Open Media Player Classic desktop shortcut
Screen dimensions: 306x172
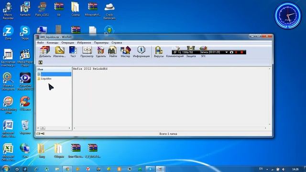pyautogui.click(x=25, y=58)
